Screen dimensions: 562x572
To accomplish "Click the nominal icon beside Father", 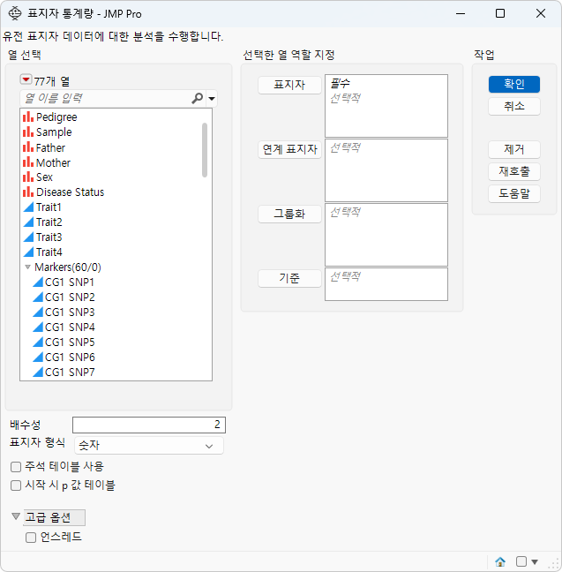I will pyautogui.click(x=28, y=147).
